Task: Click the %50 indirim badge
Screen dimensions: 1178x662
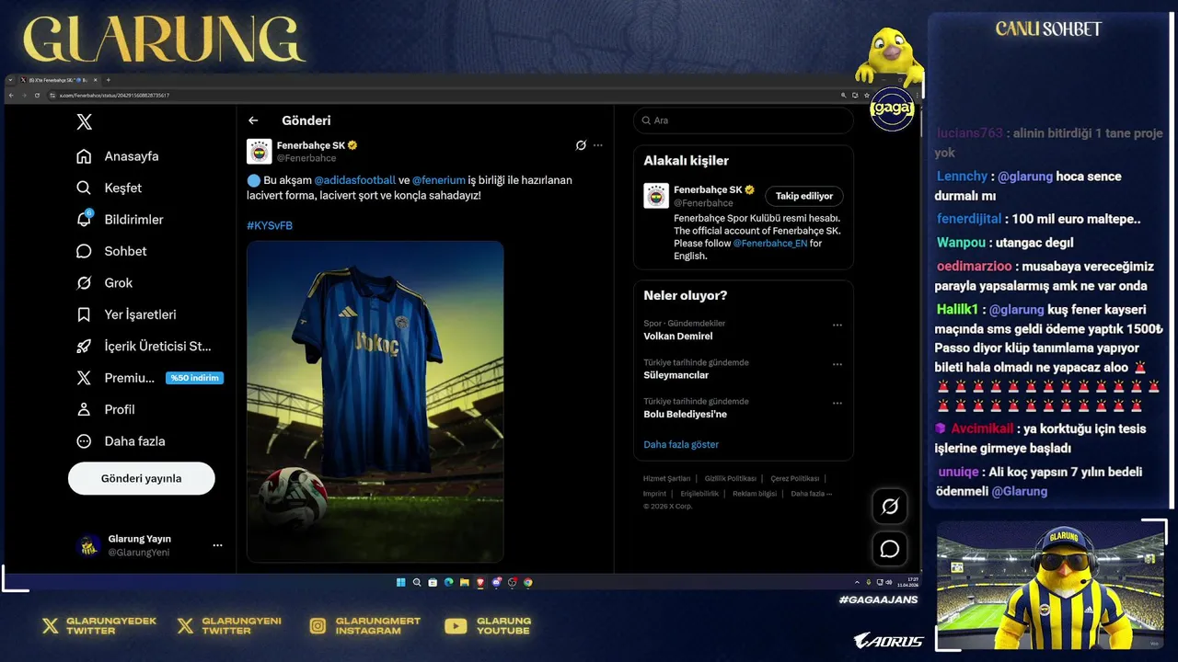Action: (x=194, y=378)
